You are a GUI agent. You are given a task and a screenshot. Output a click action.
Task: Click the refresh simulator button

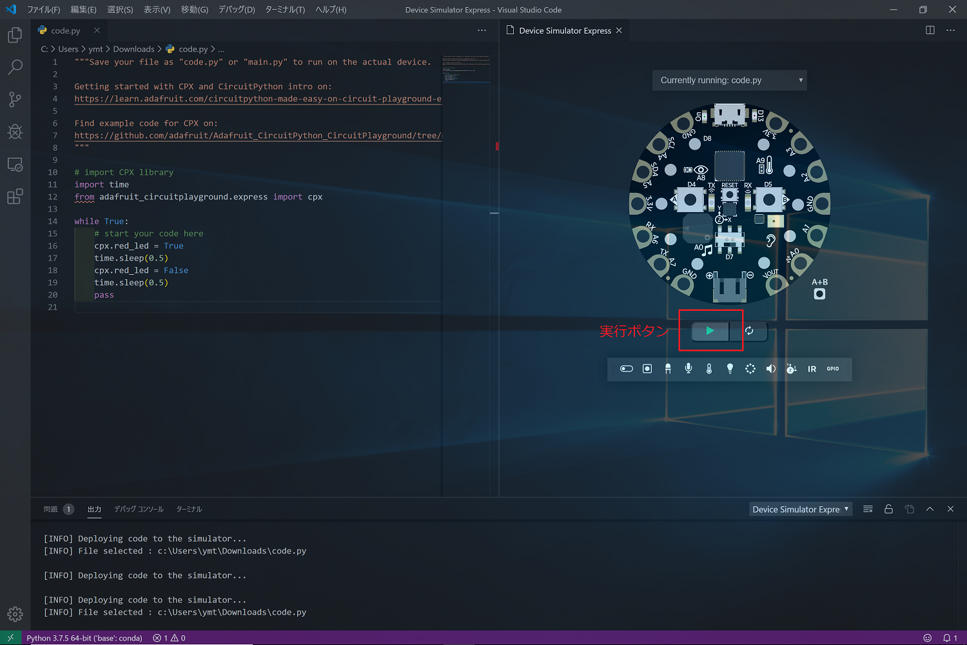749,331
